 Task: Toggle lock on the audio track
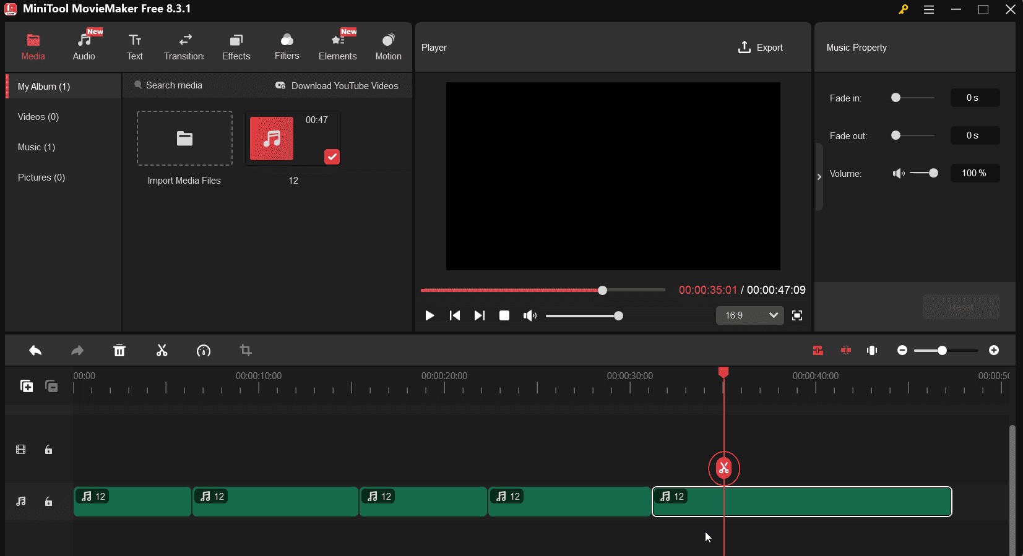pos(48,502)
